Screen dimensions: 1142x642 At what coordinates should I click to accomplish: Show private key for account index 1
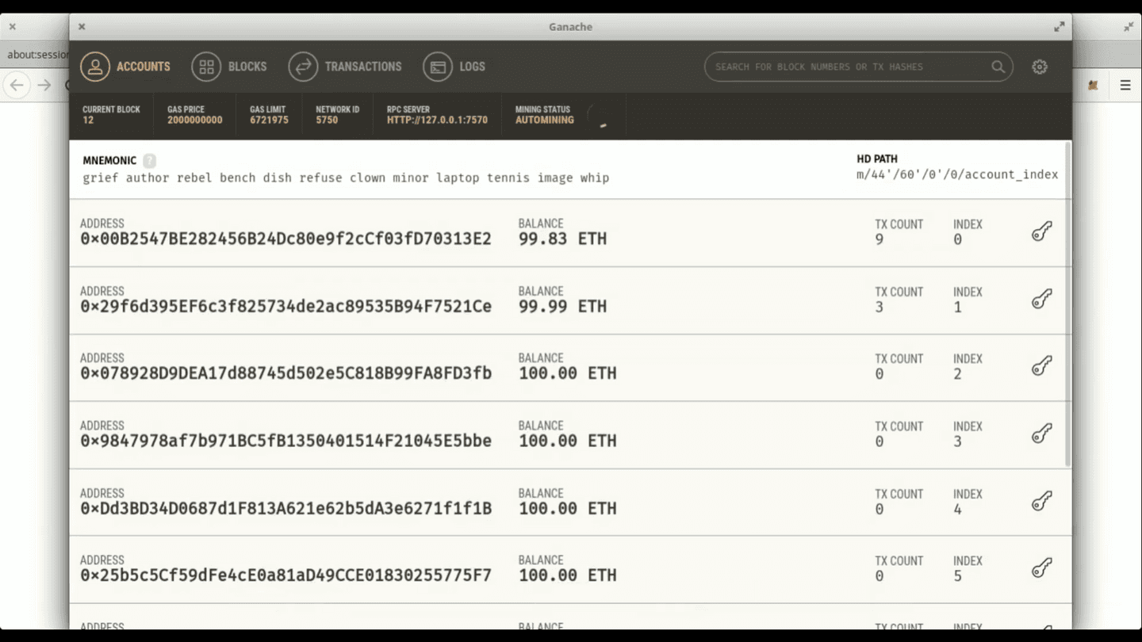click(1041, 299)
